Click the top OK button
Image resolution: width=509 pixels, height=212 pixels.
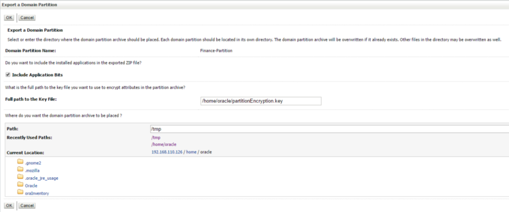click(9, 17)
